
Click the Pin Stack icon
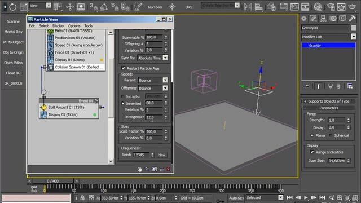tap(307, 86)
